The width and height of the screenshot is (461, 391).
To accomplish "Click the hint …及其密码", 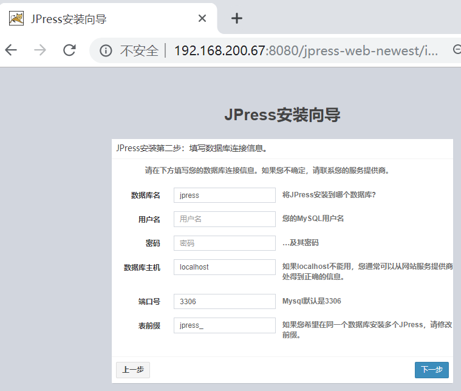I will 301,242.
